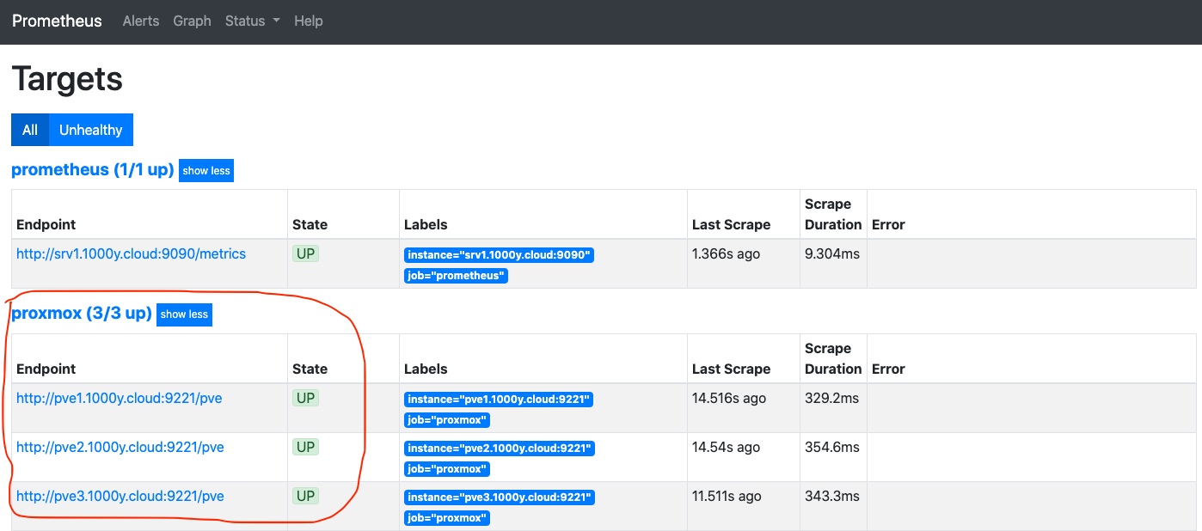
Task: Open pve2.1000y.cloud:9221/pve endpoint link
Action: pos(120,447)
